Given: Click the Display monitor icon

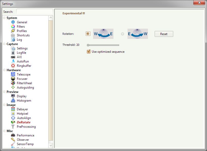Looking at the screenshot, I should coord(13,96).
